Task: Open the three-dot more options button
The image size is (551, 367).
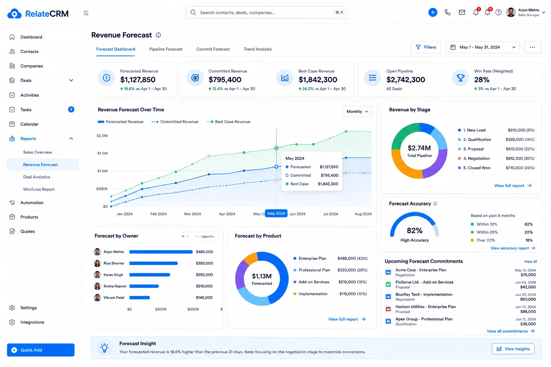Action: [533, 47]
